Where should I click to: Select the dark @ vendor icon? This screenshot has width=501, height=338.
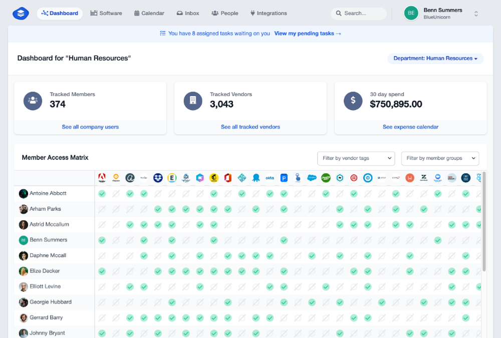[130, 178]
